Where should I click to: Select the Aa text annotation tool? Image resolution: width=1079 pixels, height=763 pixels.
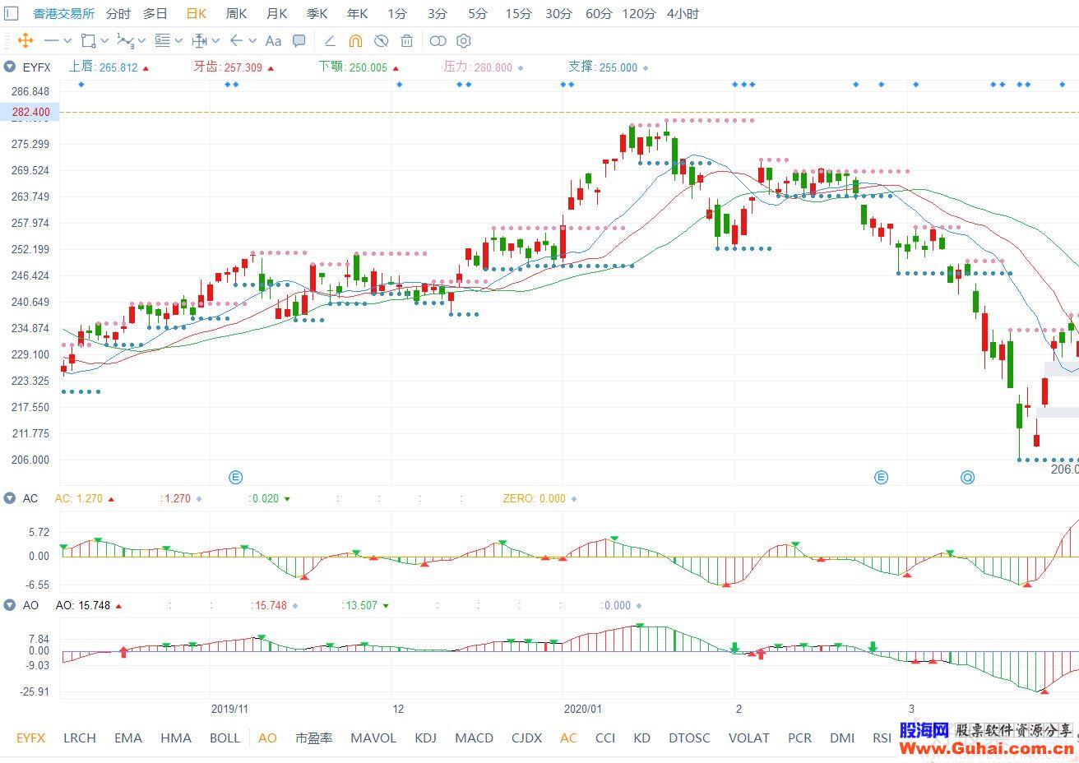click(x=273, y=40)
